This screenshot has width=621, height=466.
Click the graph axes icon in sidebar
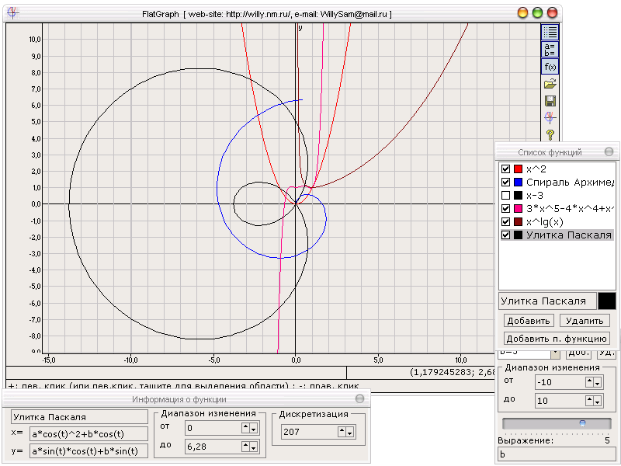(550, 118)
